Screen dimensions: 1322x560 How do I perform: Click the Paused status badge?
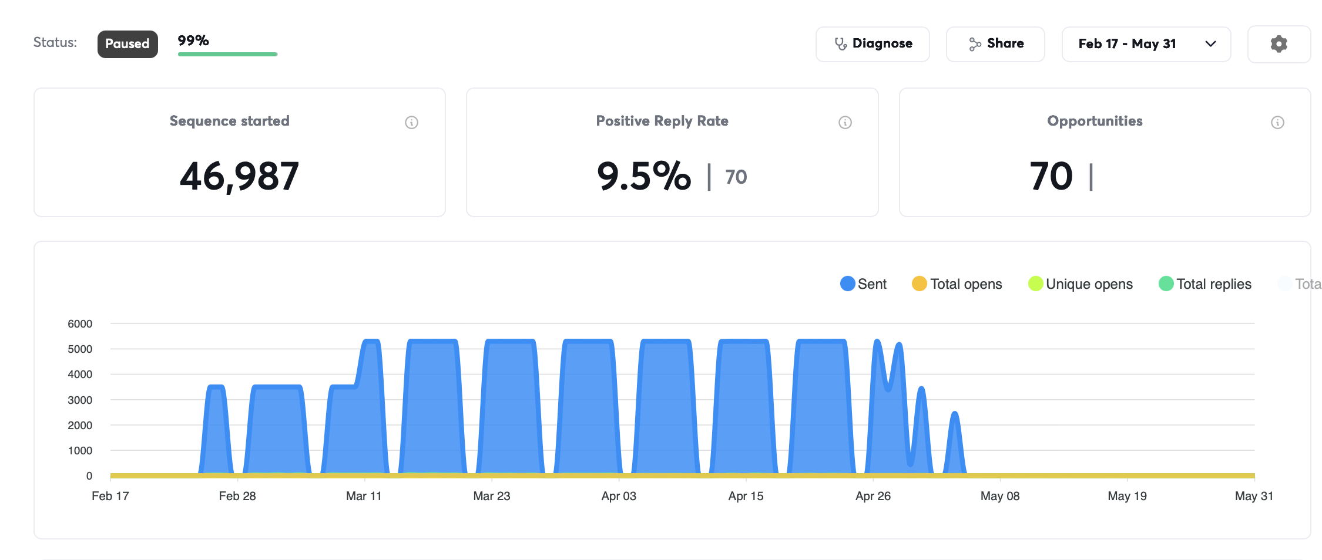[127, 44]
